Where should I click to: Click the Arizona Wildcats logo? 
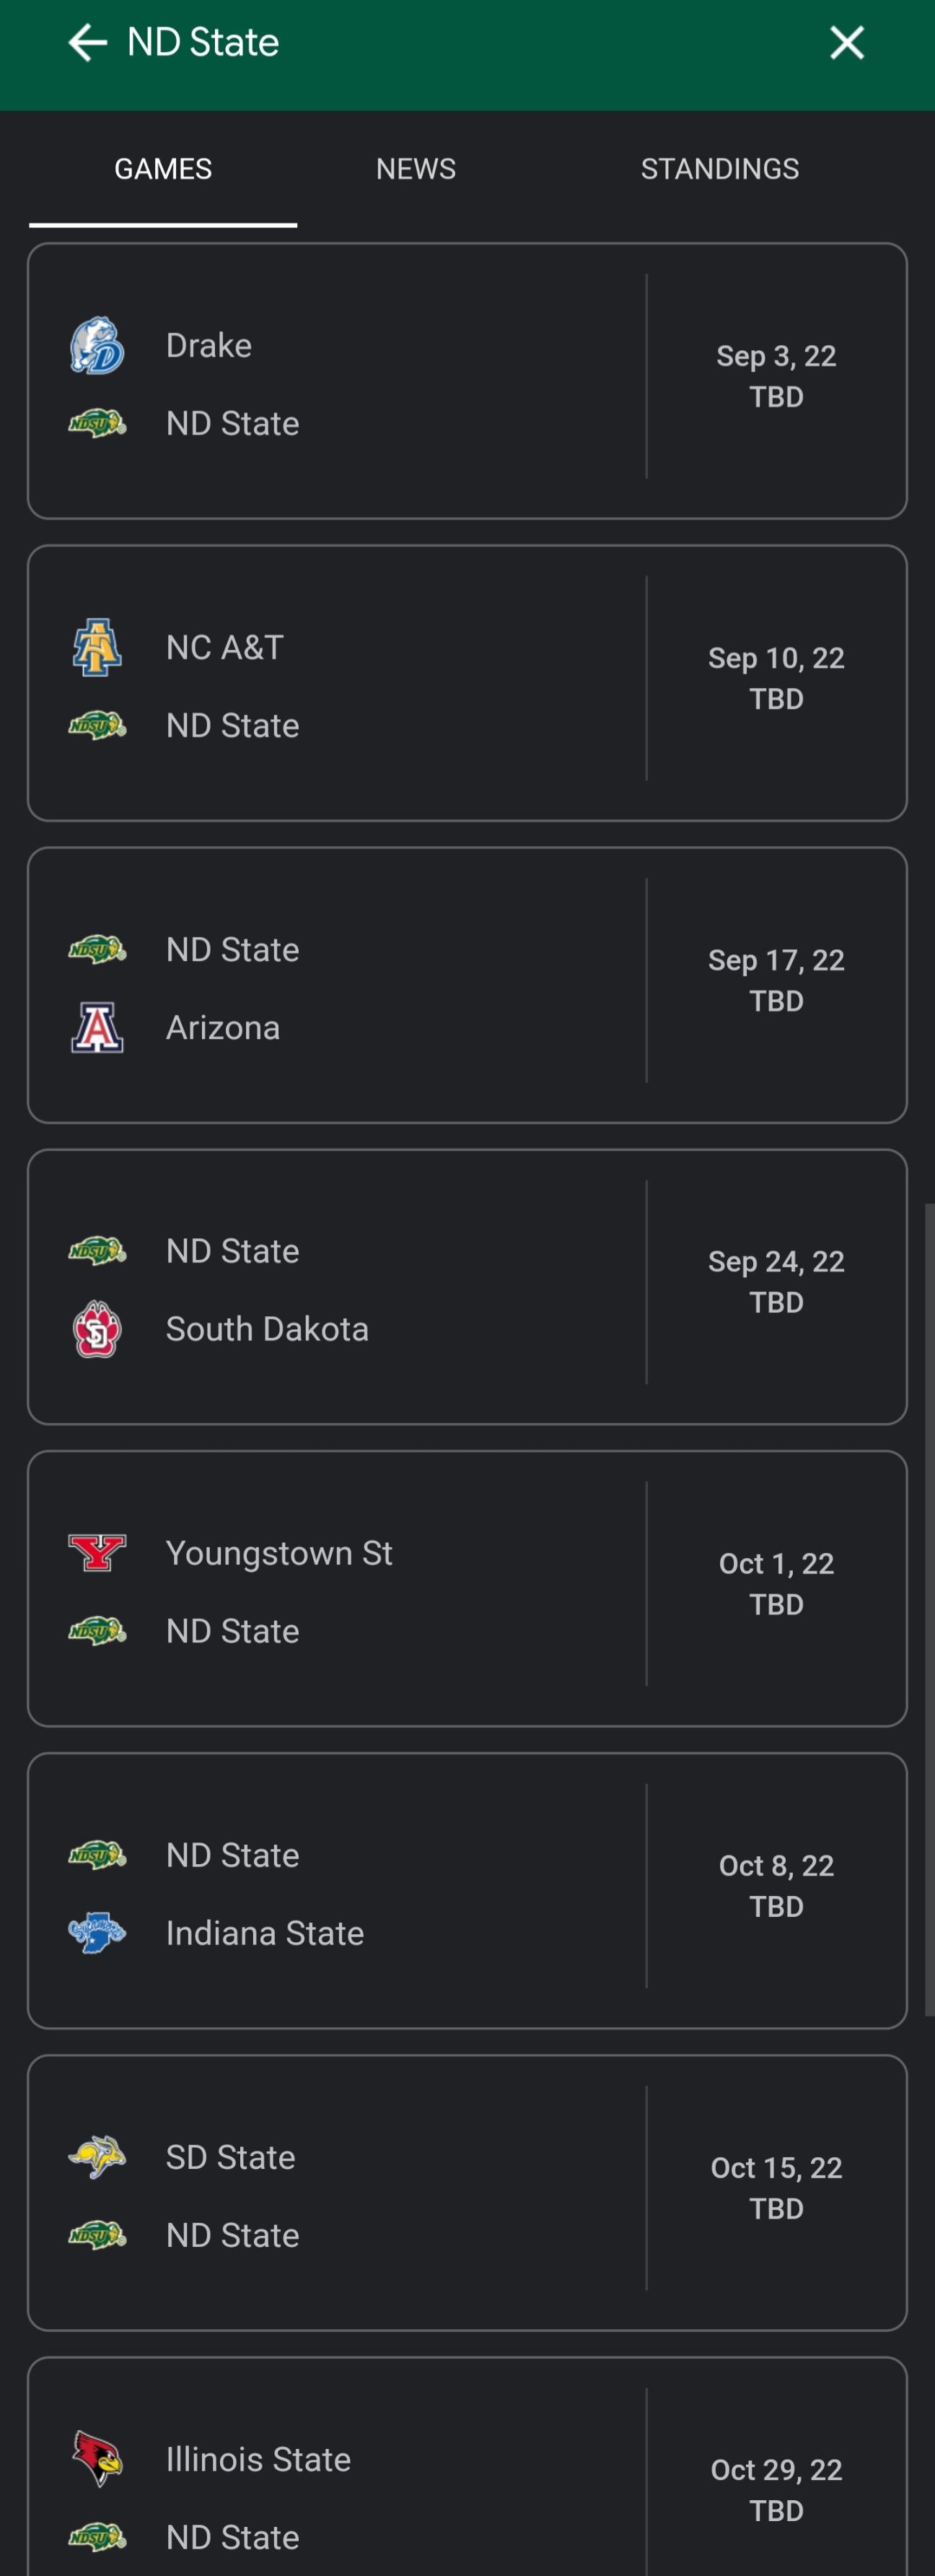click(x=97, y=1028)
